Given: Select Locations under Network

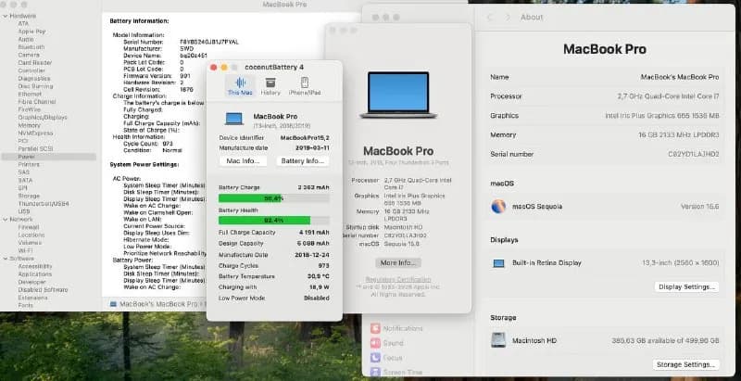Looking at the screenshot, I should (31, 235).
